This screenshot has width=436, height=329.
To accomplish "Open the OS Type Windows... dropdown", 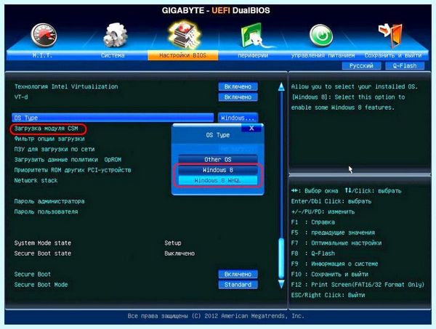I will 238,118.
